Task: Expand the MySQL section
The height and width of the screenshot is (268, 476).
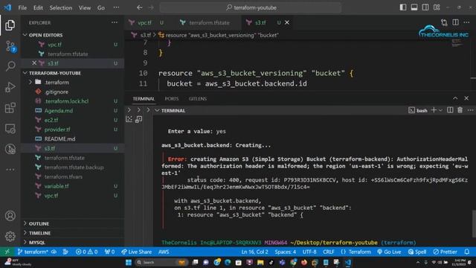Action: pyautogui.click(x=37, y=243)
